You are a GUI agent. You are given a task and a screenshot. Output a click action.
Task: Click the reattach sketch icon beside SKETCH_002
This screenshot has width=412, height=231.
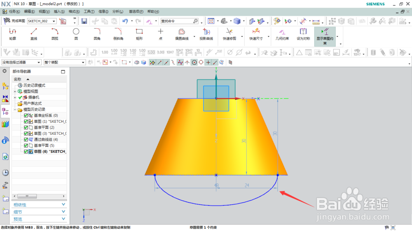[63, 21]
